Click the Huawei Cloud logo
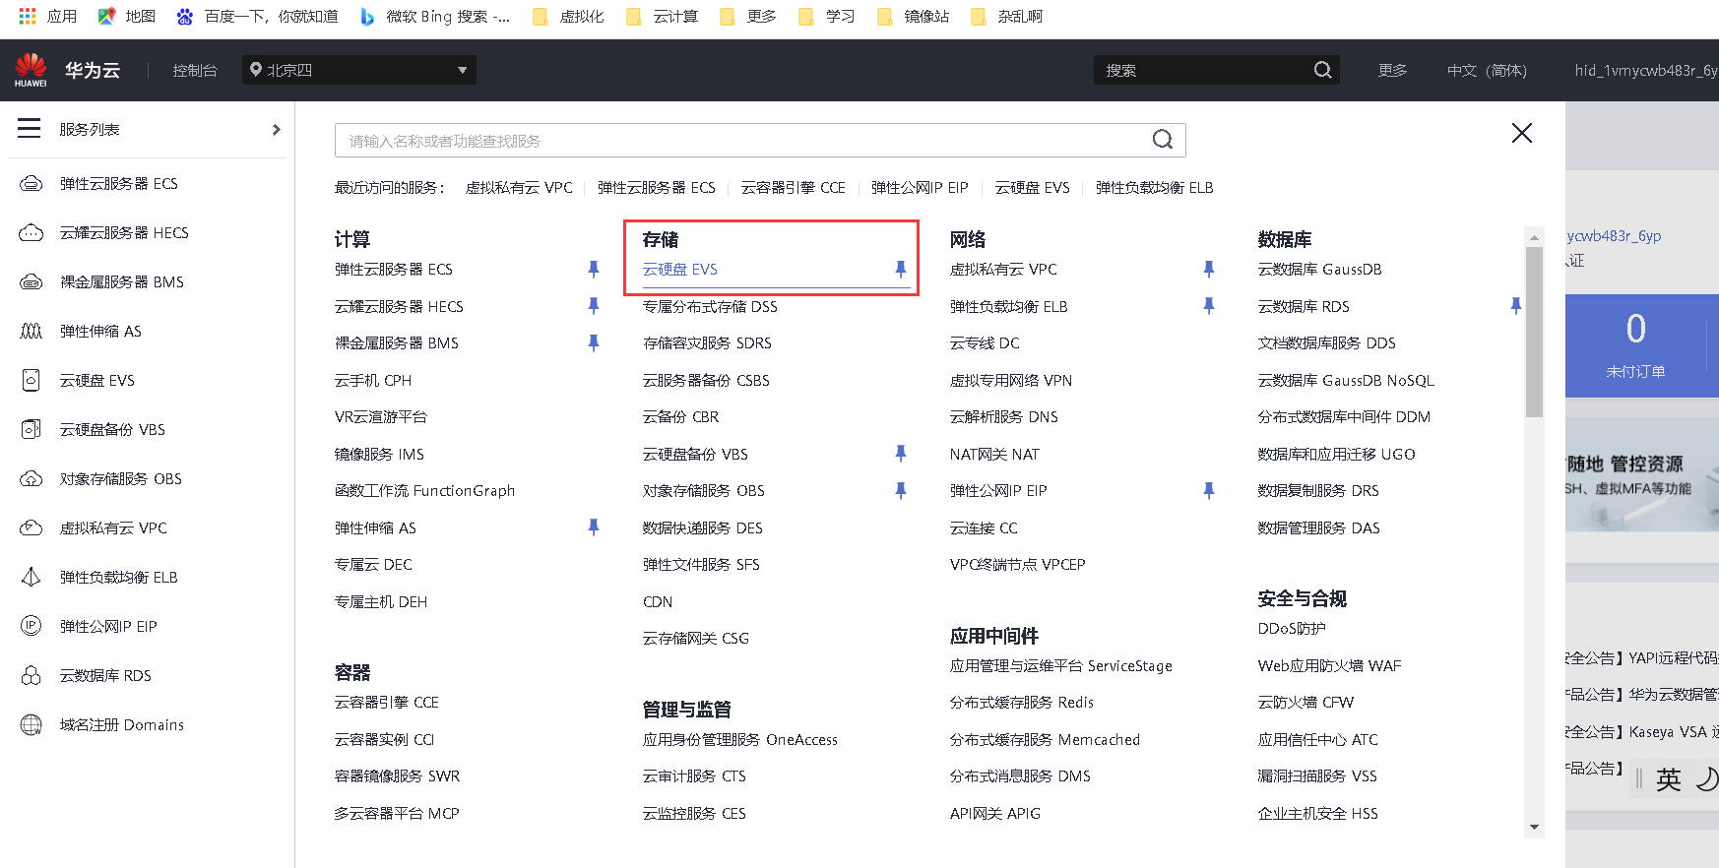 click(x=31, y=70)
